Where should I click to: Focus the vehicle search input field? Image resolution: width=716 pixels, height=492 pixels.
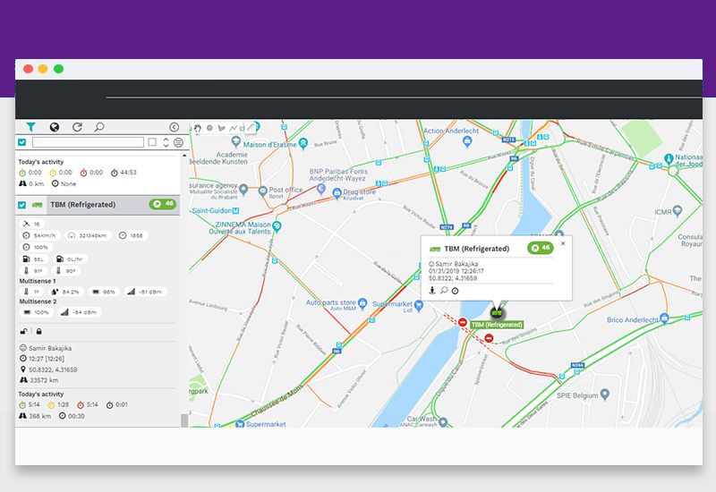pos(88,142)
